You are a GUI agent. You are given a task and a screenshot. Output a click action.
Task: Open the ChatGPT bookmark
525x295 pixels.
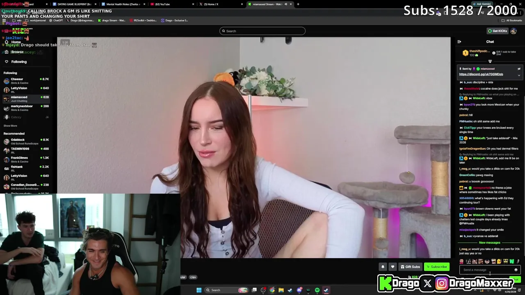click(56, 20)
